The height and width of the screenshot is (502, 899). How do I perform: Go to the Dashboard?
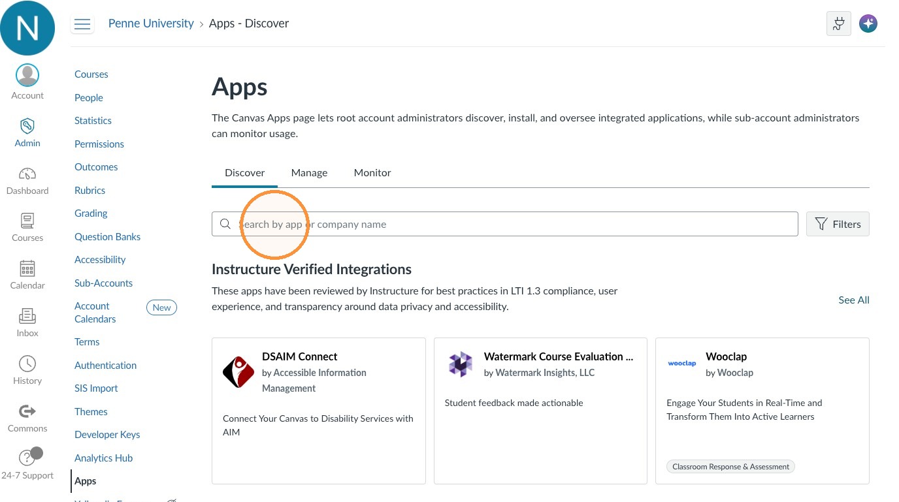point(27,180)
